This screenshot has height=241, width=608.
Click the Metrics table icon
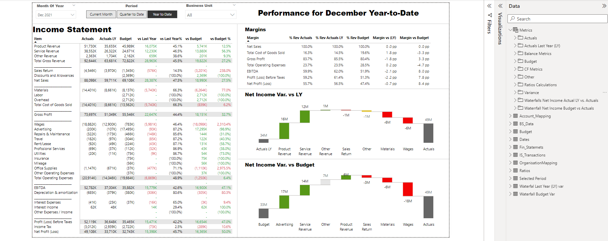(x=516, y=30)
